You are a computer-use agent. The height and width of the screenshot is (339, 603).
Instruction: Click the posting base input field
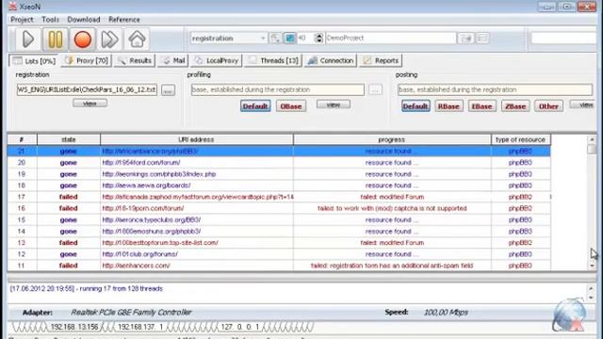(495, 90)
